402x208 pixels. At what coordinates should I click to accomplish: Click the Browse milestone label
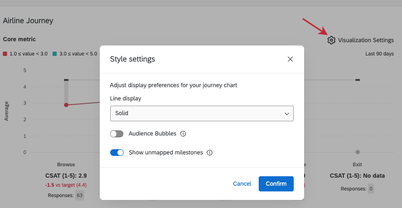[66, 164]
